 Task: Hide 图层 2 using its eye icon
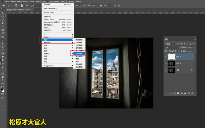point(166,57)
